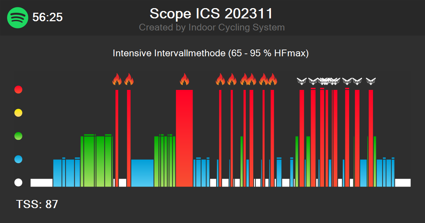This screenshot has width=425, height=223.
Task: Click the second flame of the first pair
Action: coord(129,80)
